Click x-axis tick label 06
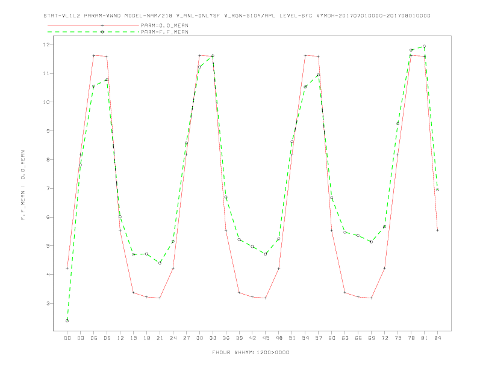The width and height of the screenshot is (477, 368). click(x=94, y=338)
